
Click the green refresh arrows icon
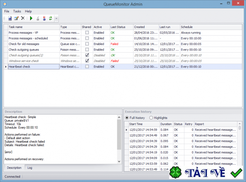click(x=51, y=18)
